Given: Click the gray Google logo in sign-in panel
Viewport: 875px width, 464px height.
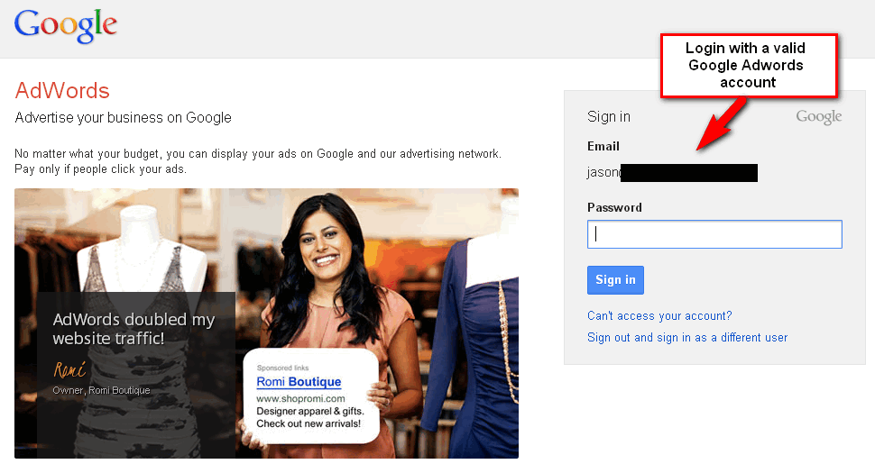Looking at the screenshot, I should [x=819, y=117].
